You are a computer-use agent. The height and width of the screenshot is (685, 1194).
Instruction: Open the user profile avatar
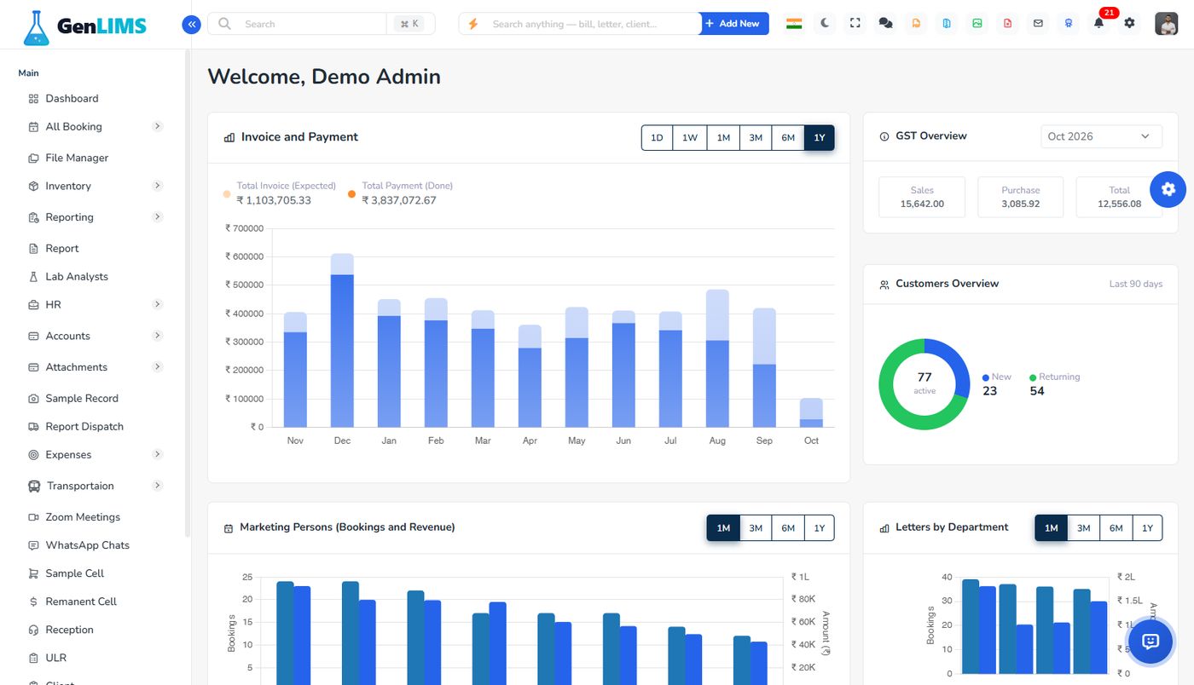[1167, 24]
